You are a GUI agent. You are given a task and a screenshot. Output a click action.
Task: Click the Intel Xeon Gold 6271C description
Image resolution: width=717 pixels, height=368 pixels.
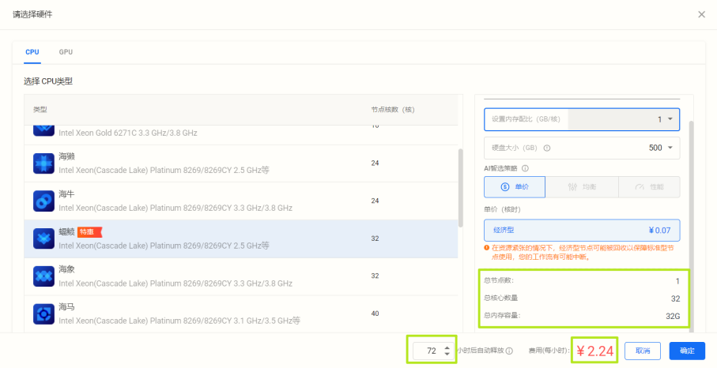(128, 133)
